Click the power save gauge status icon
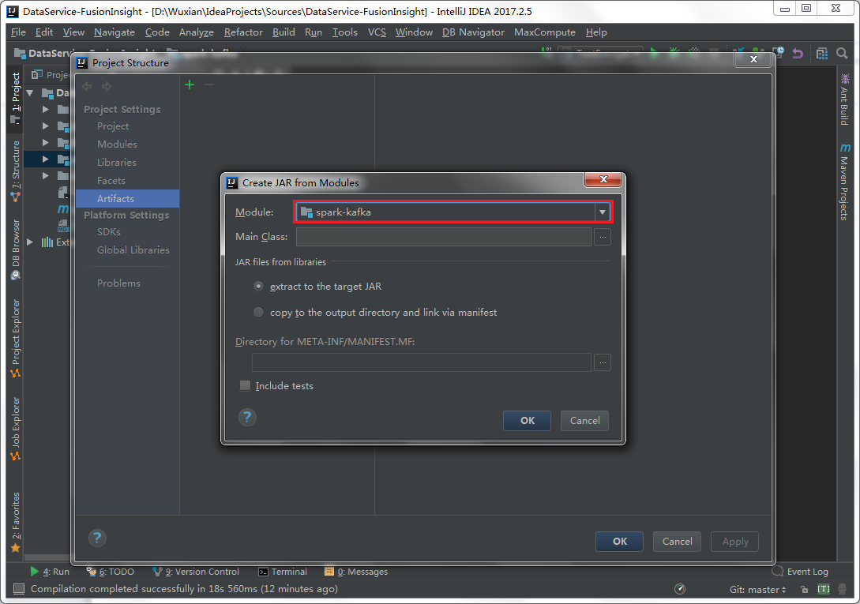The image size is (860, 604). 680,589
